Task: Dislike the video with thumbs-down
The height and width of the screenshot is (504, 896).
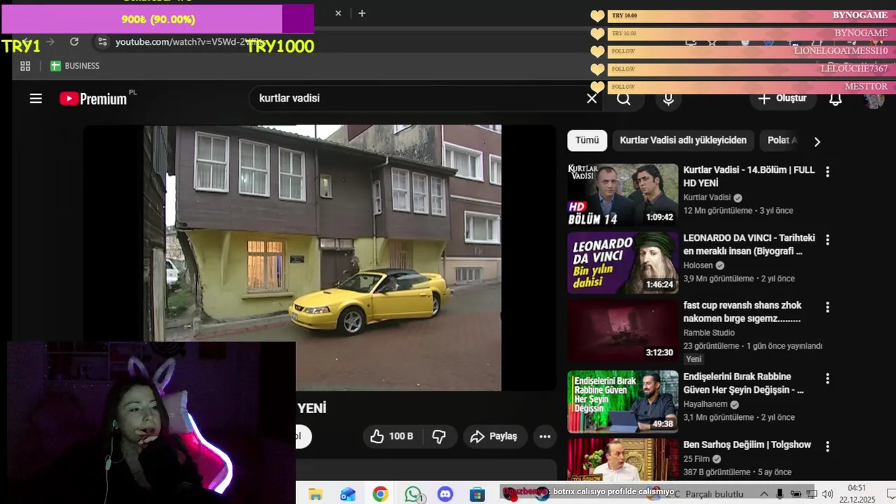Action: [439, 436]
